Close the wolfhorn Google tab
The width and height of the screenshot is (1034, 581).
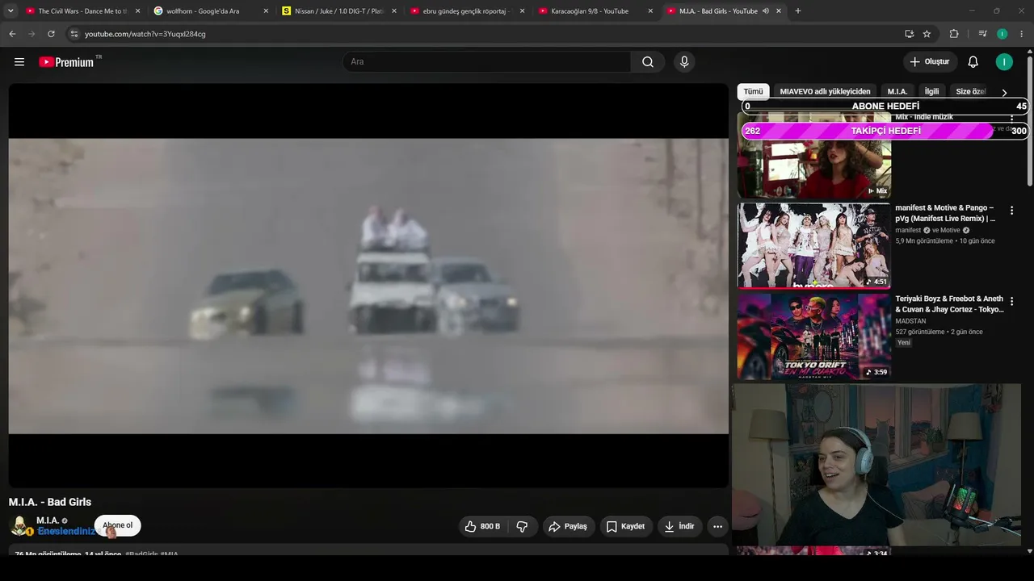(x=266, y=11)
